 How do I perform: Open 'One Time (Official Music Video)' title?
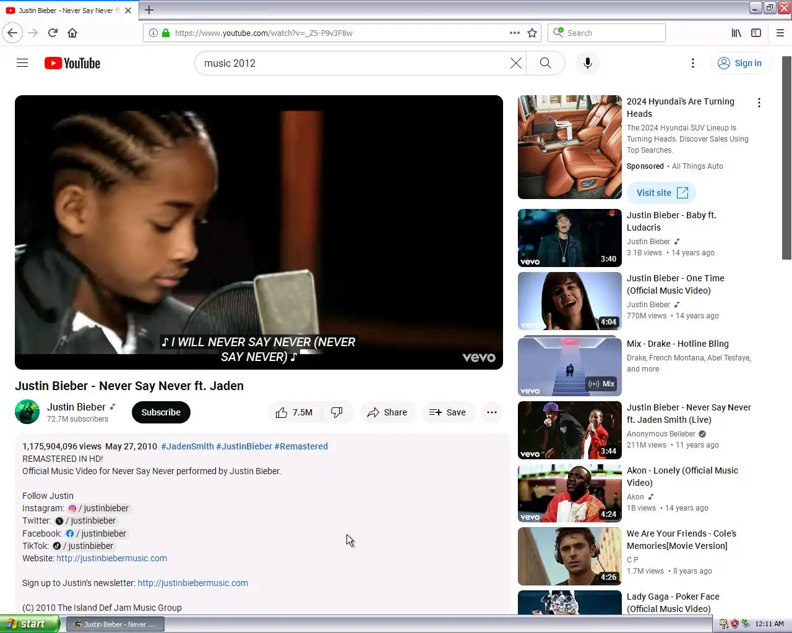point(676,284)
